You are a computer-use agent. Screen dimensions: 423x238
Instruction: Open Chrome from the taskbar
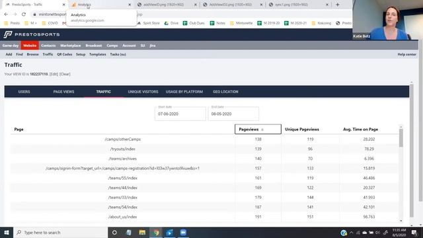pos(156,232)
